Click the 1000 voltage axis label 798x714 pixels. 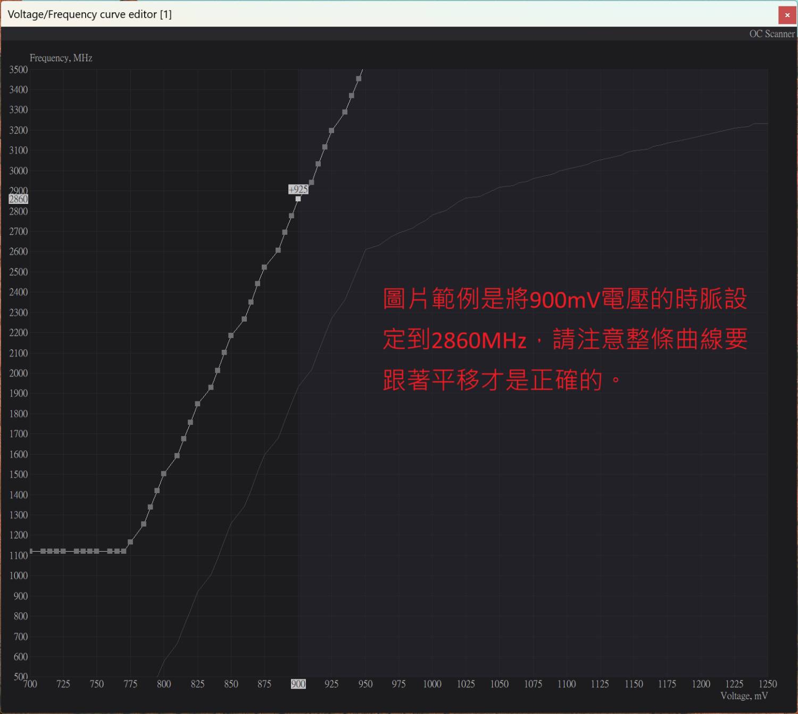click(432, 684)
